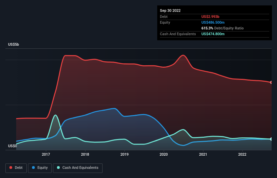The image size is (277, 178).
Task: Click the 2020 x-axis label
Action: click(x=164, y=154)
